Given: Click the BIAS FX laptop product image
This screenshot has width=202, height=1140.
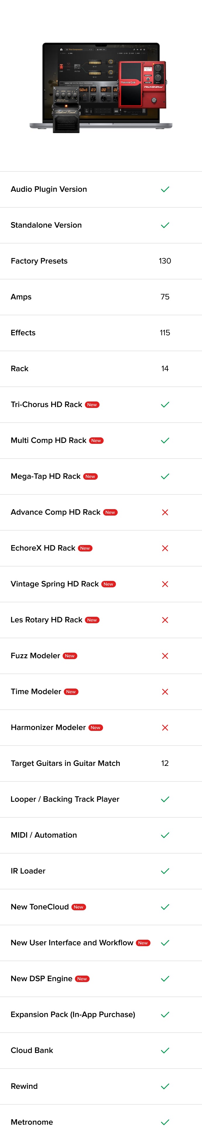Looking at the screenshot, I should tap(101, 87).
